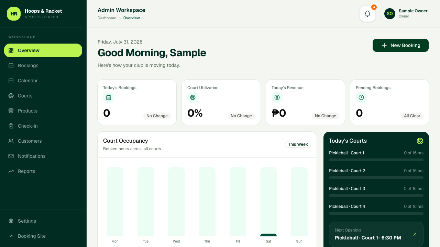The width and height of the screenshot is (440, 247).
Task: Click the Today's Bookings No Change badge
Action: tap(157, 116)
